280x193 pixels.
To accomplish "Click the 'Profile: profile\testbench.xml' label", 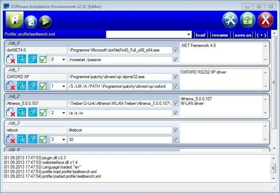I will point(30,34).
